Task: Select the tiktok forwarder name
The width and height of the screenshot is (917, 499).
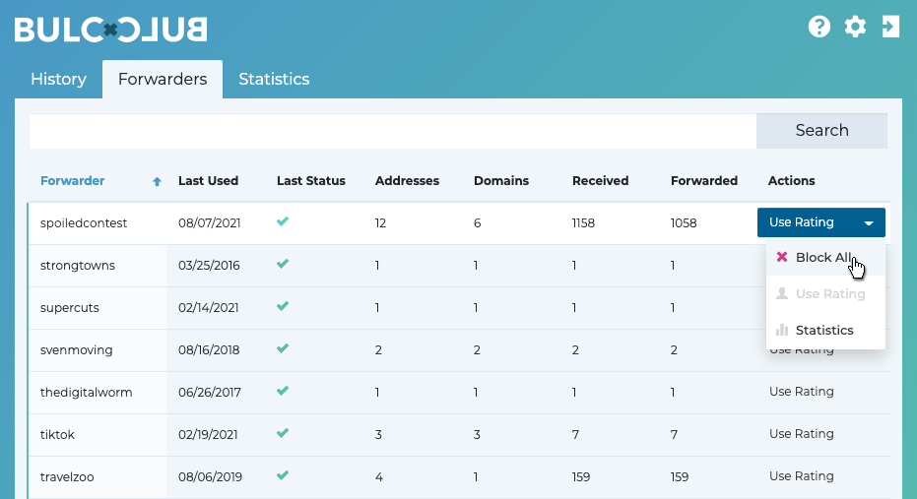Action: pyautogui.click(x=57, y=435)
